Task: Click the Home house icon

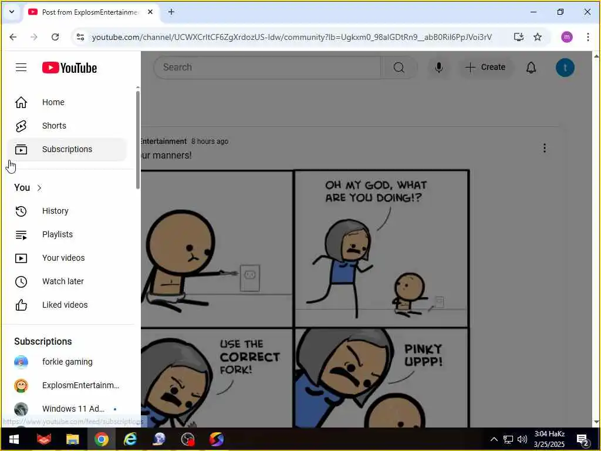Action: point(21,102)
